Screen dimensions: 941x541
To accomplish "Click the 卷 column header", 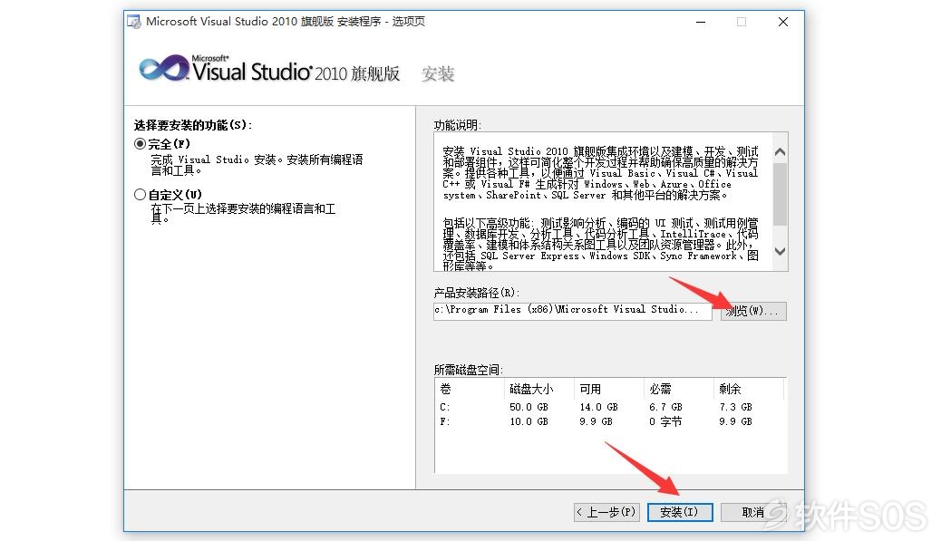I will (x=470, y=389).
